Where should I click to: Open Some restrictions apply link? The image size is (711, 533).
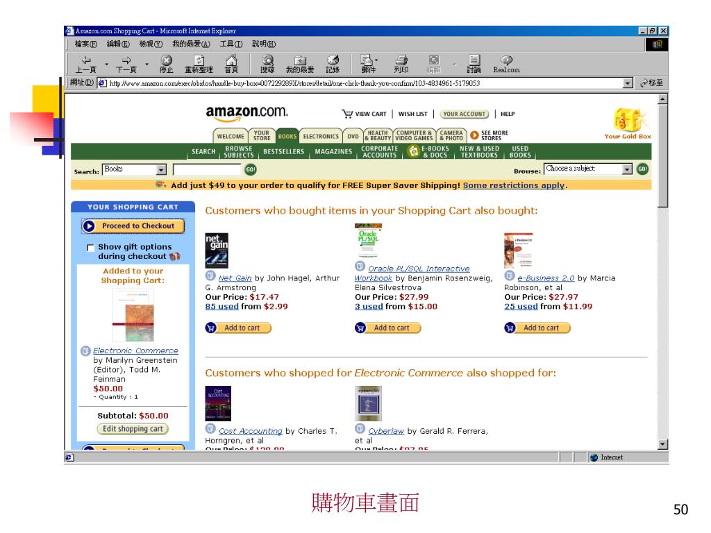pos(514,185)
